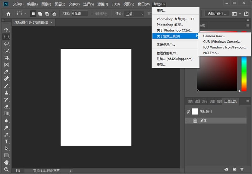This screenshot has width=252, height=174.
Task: Select the Clone Stamp tool
Action: click(6, 93)
